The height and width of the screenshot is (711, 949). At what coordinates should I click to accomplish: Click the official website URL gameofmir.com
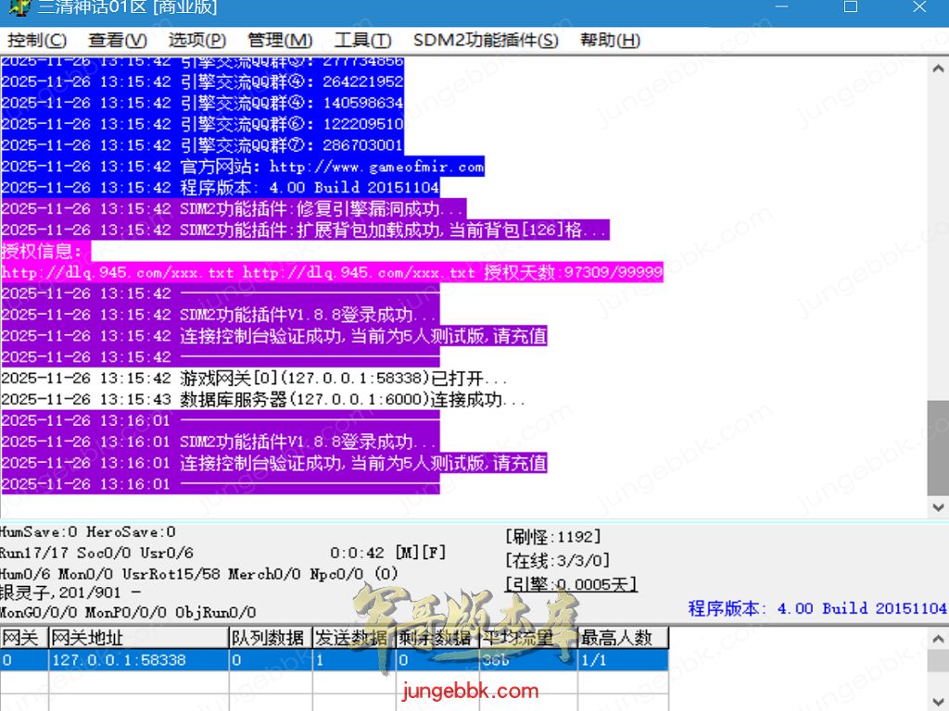376,167
